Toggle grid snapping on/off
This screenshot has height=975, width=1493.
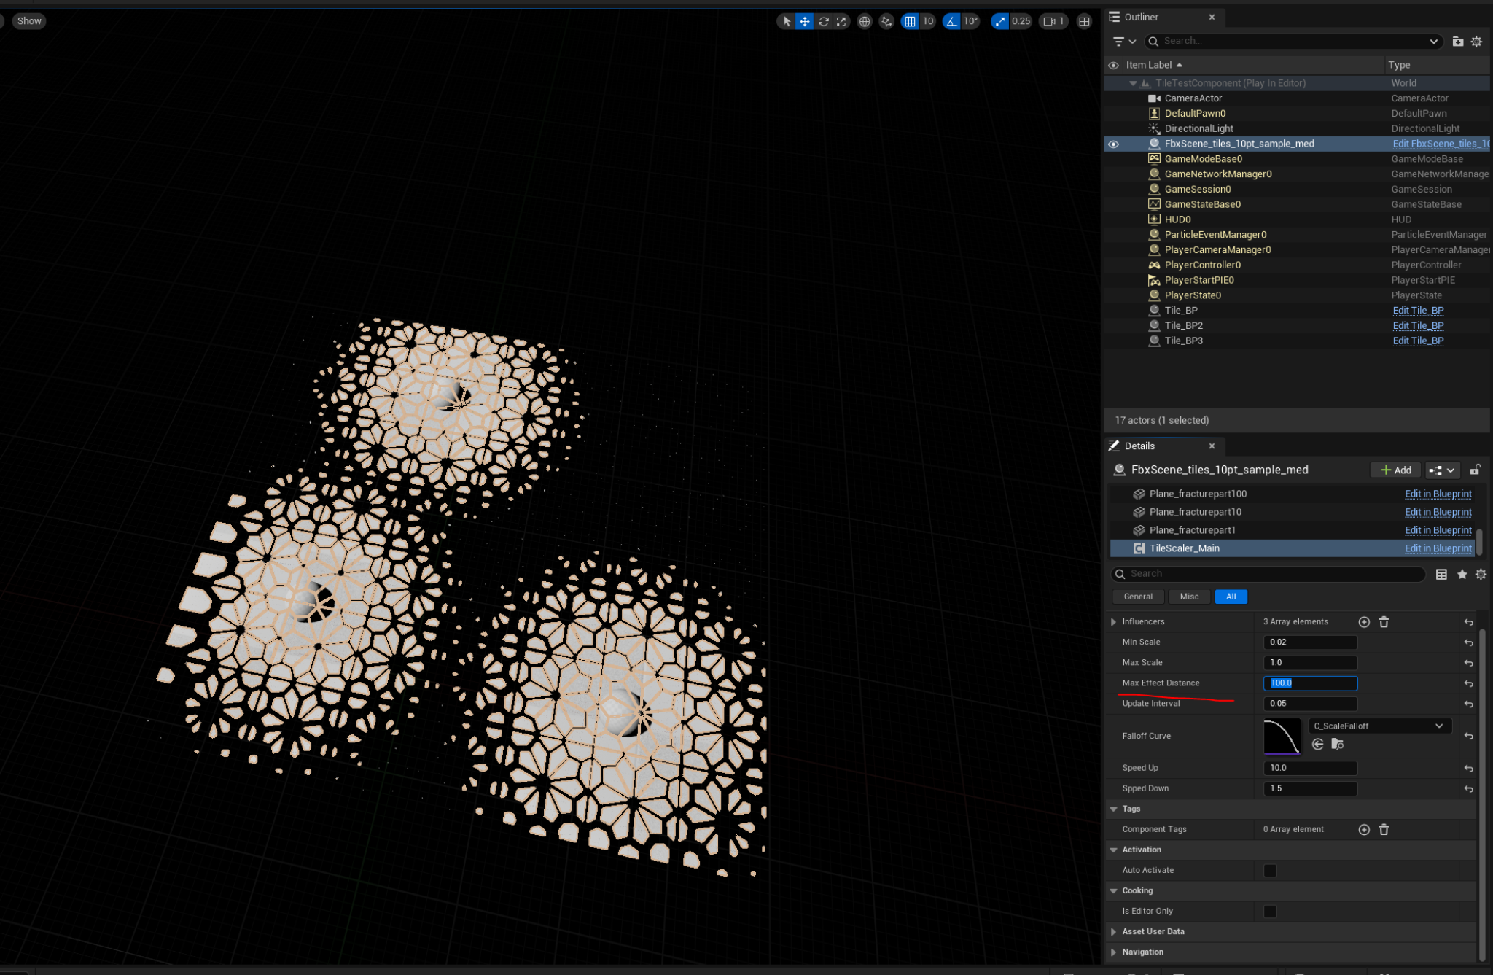910,21
